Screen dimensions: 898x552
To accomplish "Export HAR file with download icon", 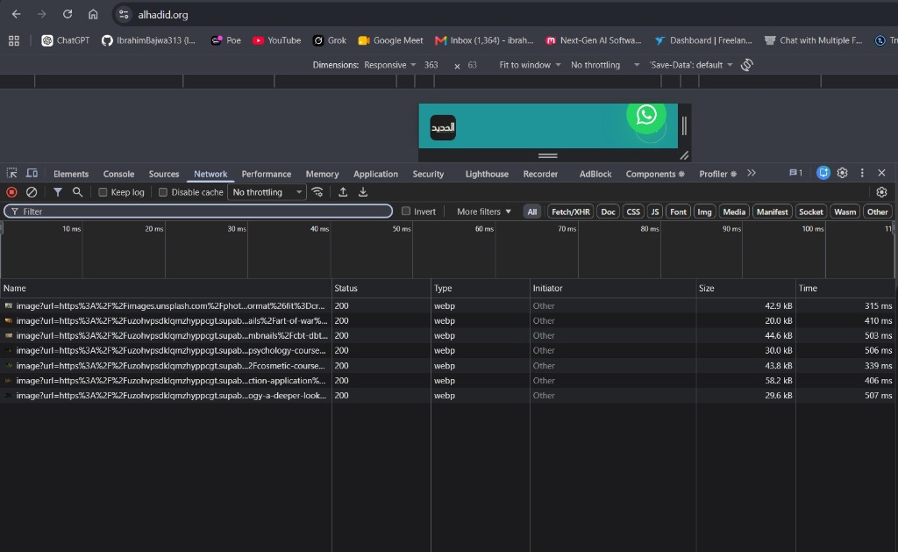I will 362,192.
